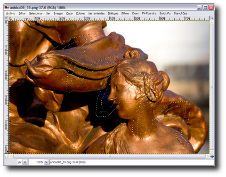
Task: Open the Seleccionar menu
Action: [36, 14]
